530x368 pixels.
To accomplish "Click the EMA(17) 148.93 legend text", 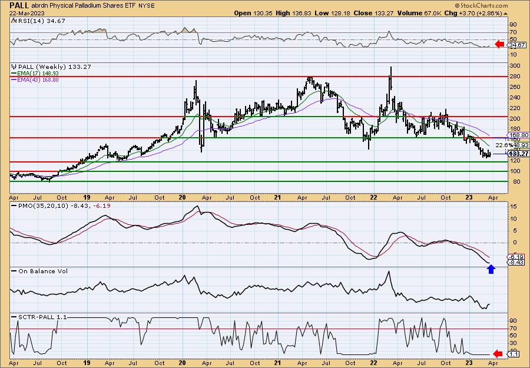I will tap(38, 74).
